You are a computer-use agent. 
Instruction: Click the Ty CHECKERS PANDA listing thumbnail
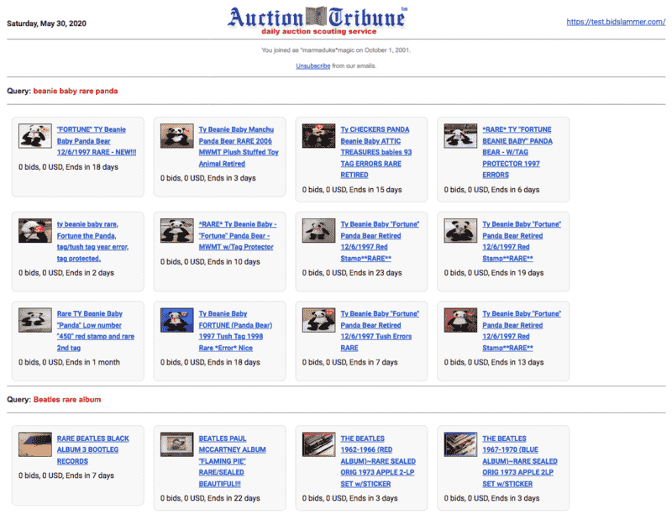coord(314,136)
